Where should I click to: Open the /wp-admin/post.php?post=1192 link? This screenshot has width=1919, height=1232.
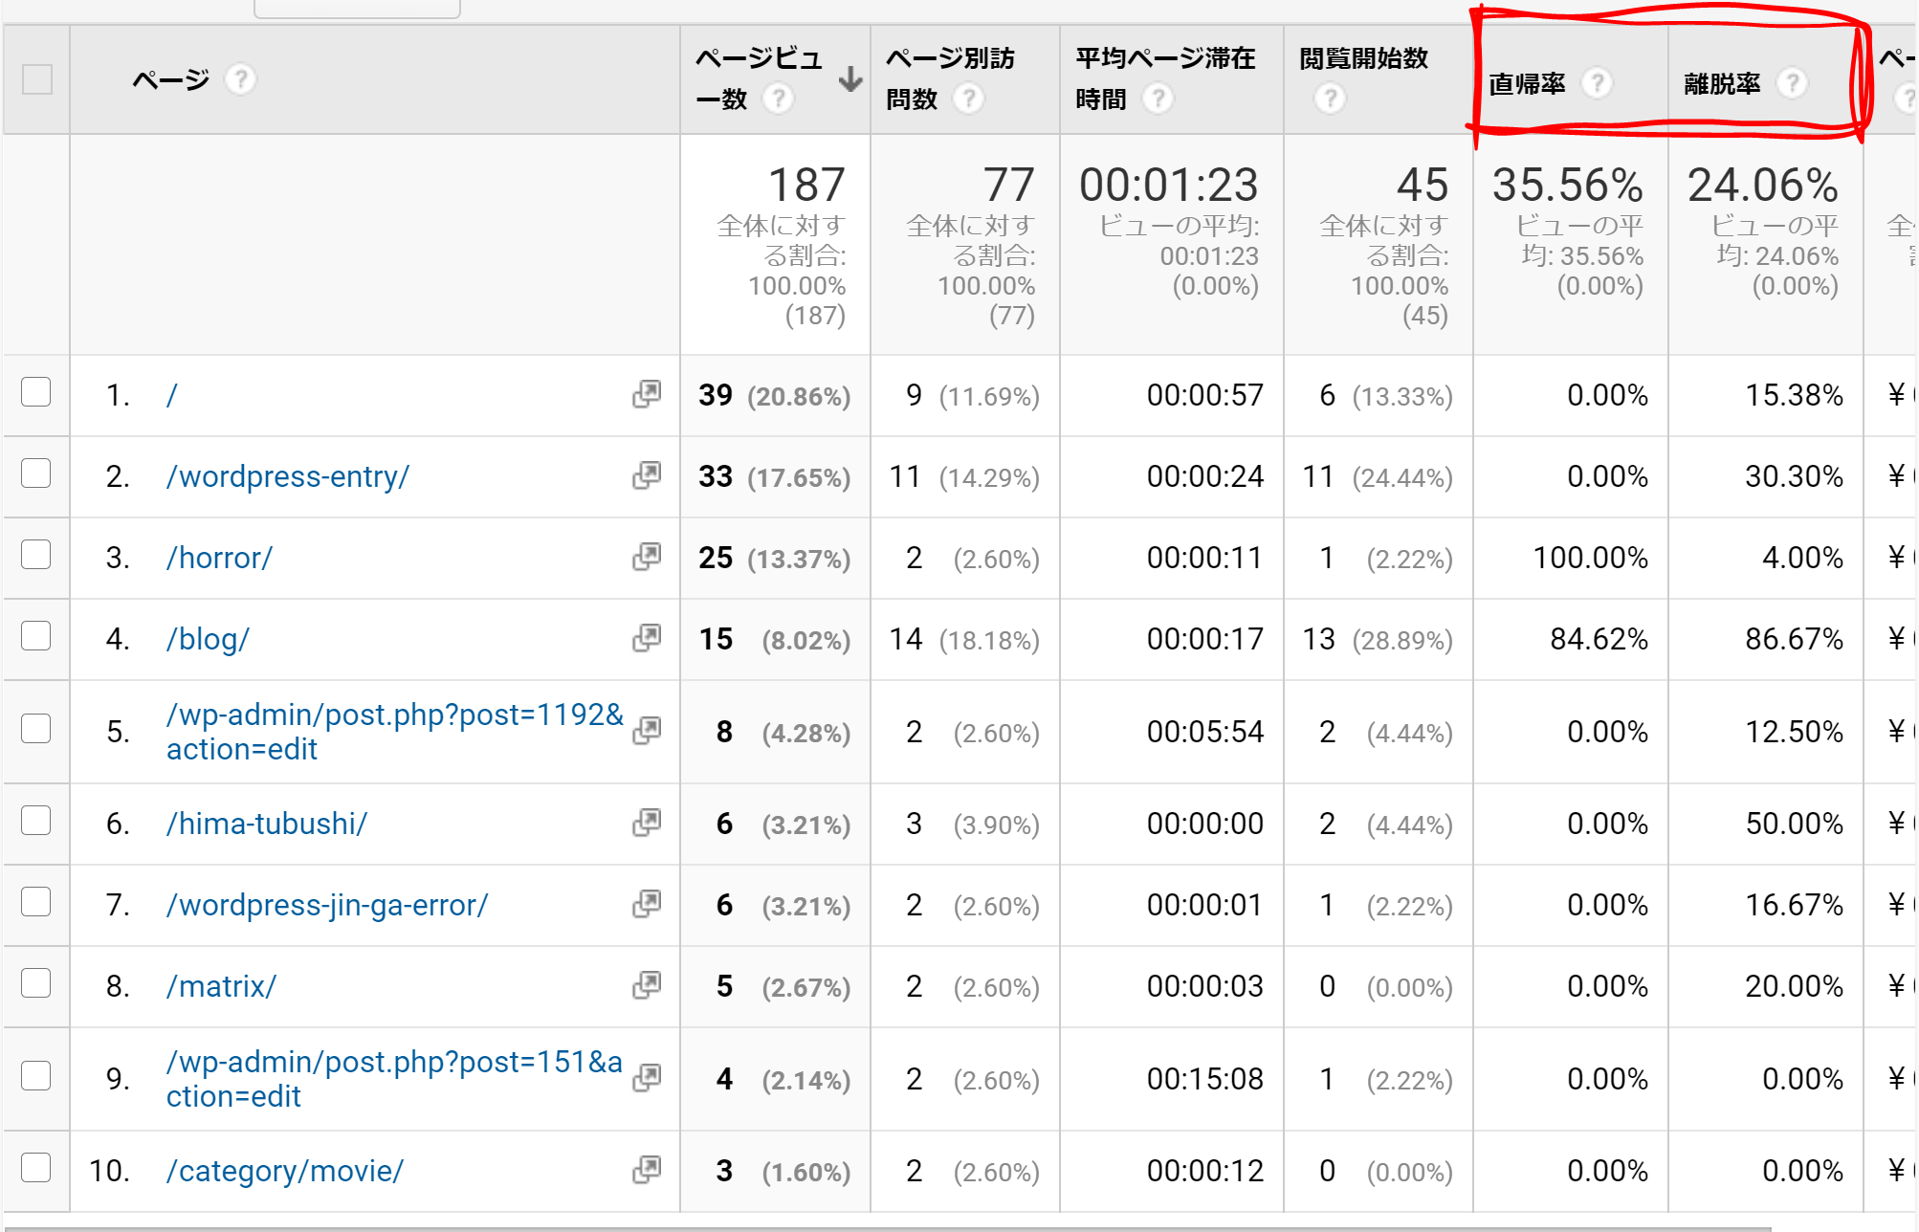[394, 732]
